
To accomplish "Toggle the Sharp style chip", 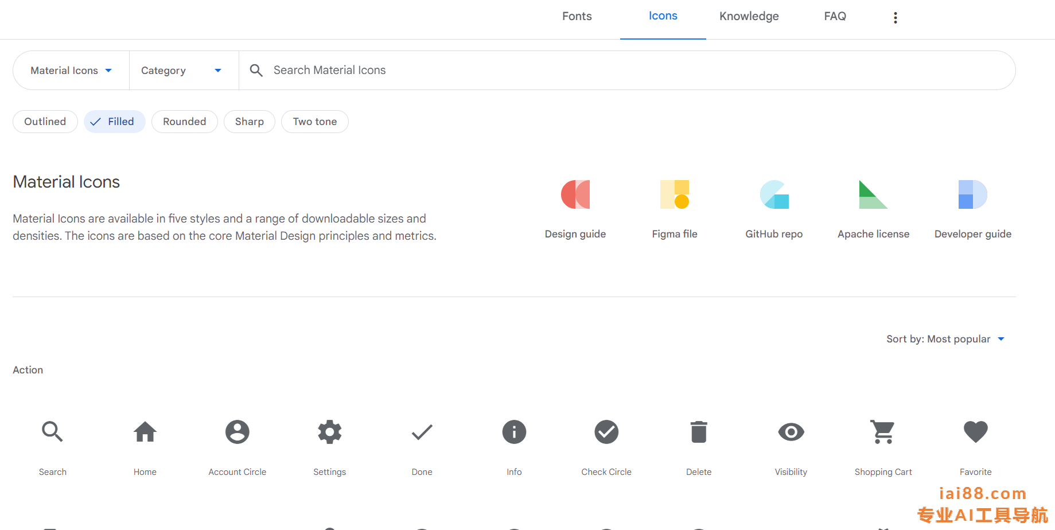I will (250, 122).
